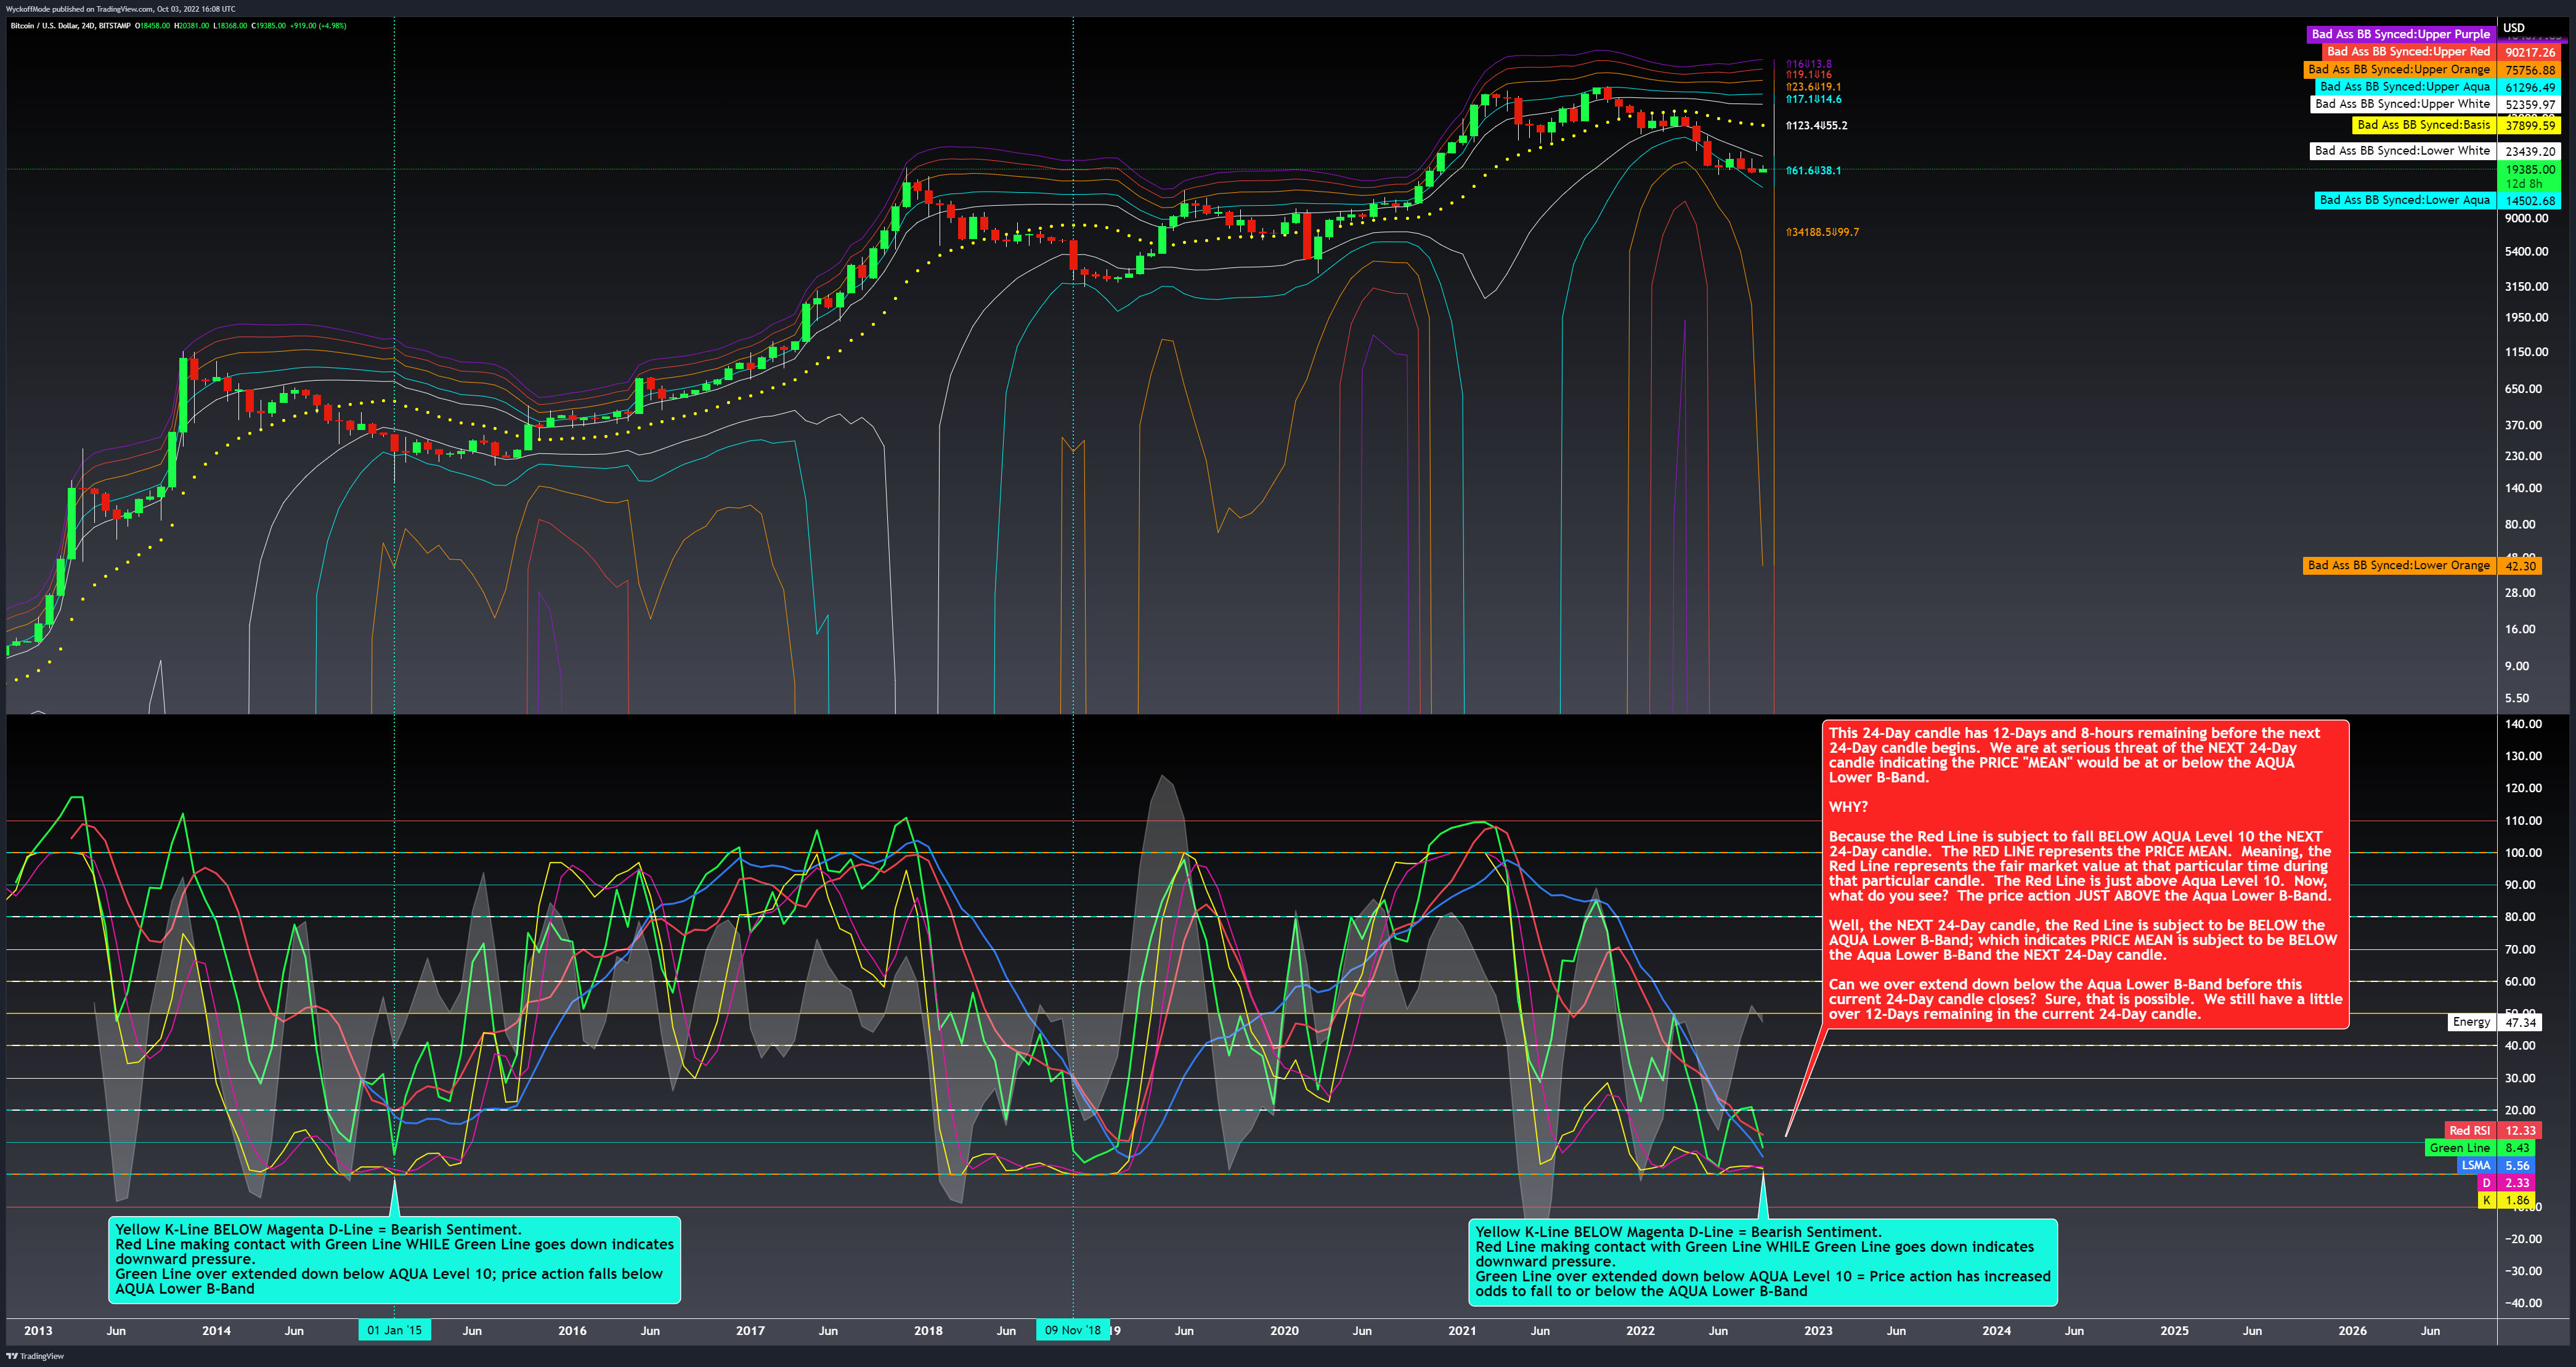Click the 2013 label on time axis
Screen dimensions: 2576x1367
(x=38, y=1331)
